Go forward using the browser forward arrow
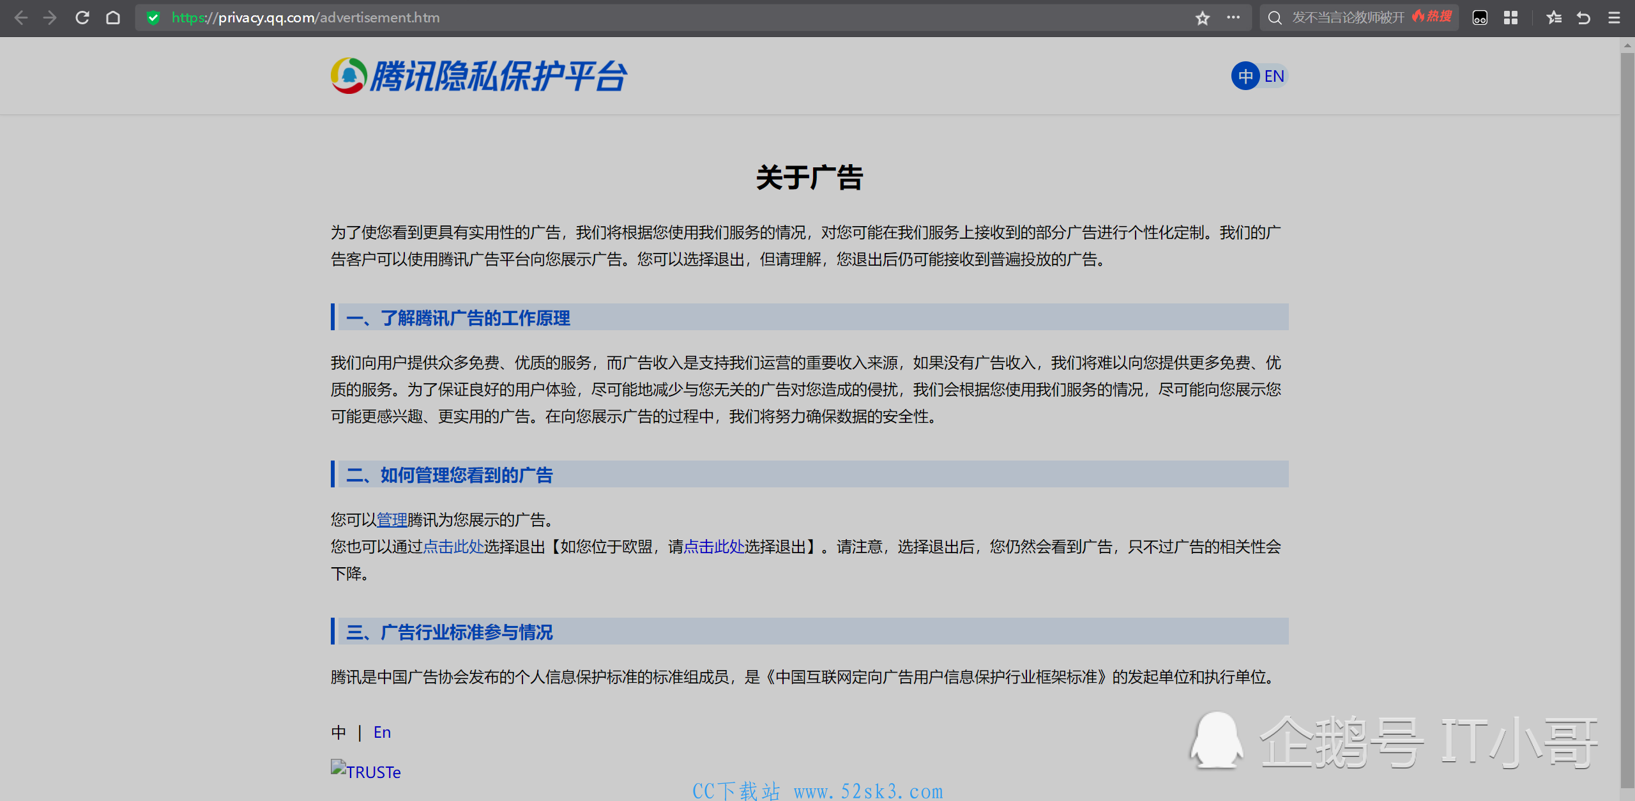Image resolution: width=1635 pixels, height=801 pixels. pyautogui.click(x=50, y=18)
